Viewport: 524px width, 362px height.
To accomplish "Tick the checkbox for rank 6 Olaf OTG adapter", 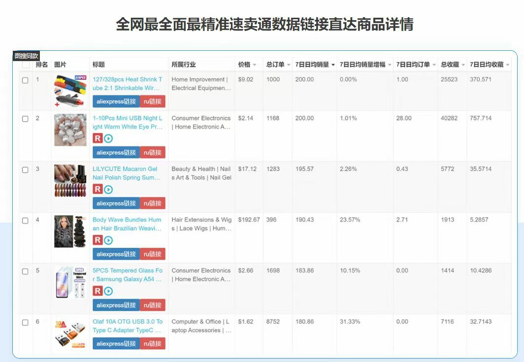I will tap(25, 323).
